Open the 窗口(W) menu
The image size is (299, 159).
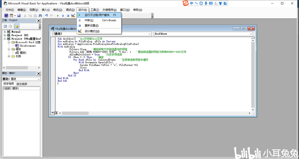(125, 10)
